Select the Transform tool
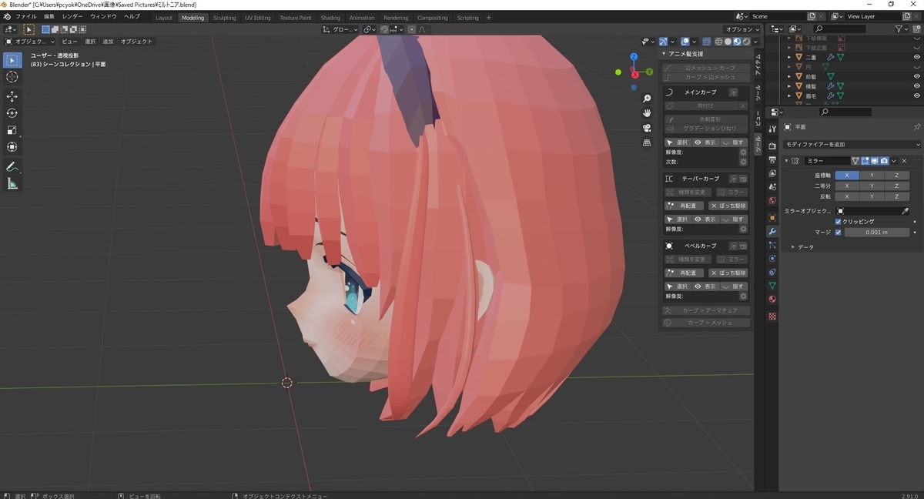Image resolution: width=924 pixels, height=499 pixels. 12,147
